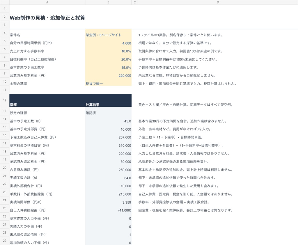Select column D header

tap(218, 2)
